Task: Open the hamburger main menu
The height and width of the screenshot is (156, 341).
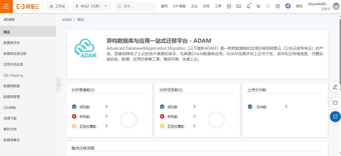Action: click(6, 6)
